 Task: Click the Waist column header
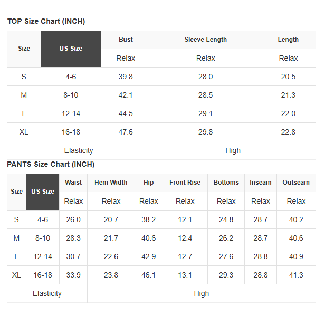pyautogui.click(x=73, y=183)
